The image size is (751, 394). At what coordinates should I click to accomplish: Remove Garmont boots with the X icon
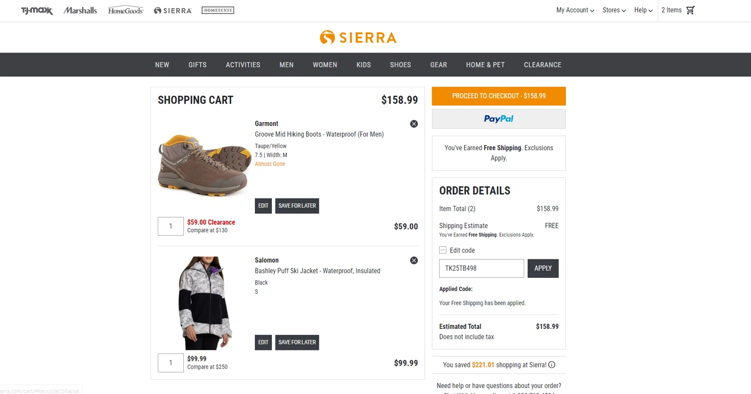(x=414, y=124)
